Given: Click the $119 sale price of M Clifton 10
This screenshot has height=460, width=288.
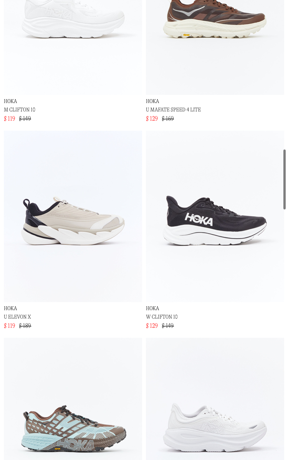Looking at the screenshot, I should pyautogui.click(x=9, y=118).
